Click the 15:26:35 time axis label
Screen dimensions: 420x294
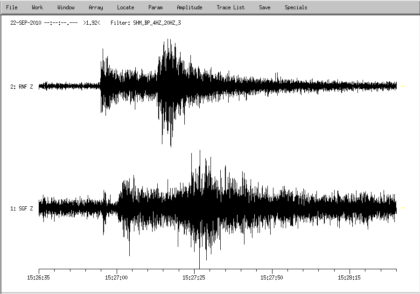39,278
